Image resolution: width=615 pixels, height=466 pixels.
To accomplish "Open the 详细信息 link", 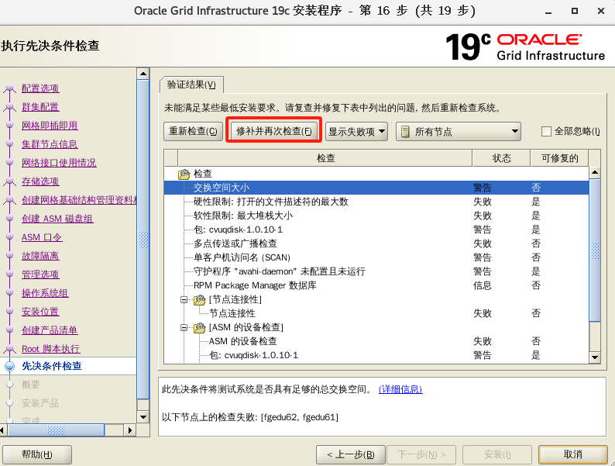I will coord(400,389).
